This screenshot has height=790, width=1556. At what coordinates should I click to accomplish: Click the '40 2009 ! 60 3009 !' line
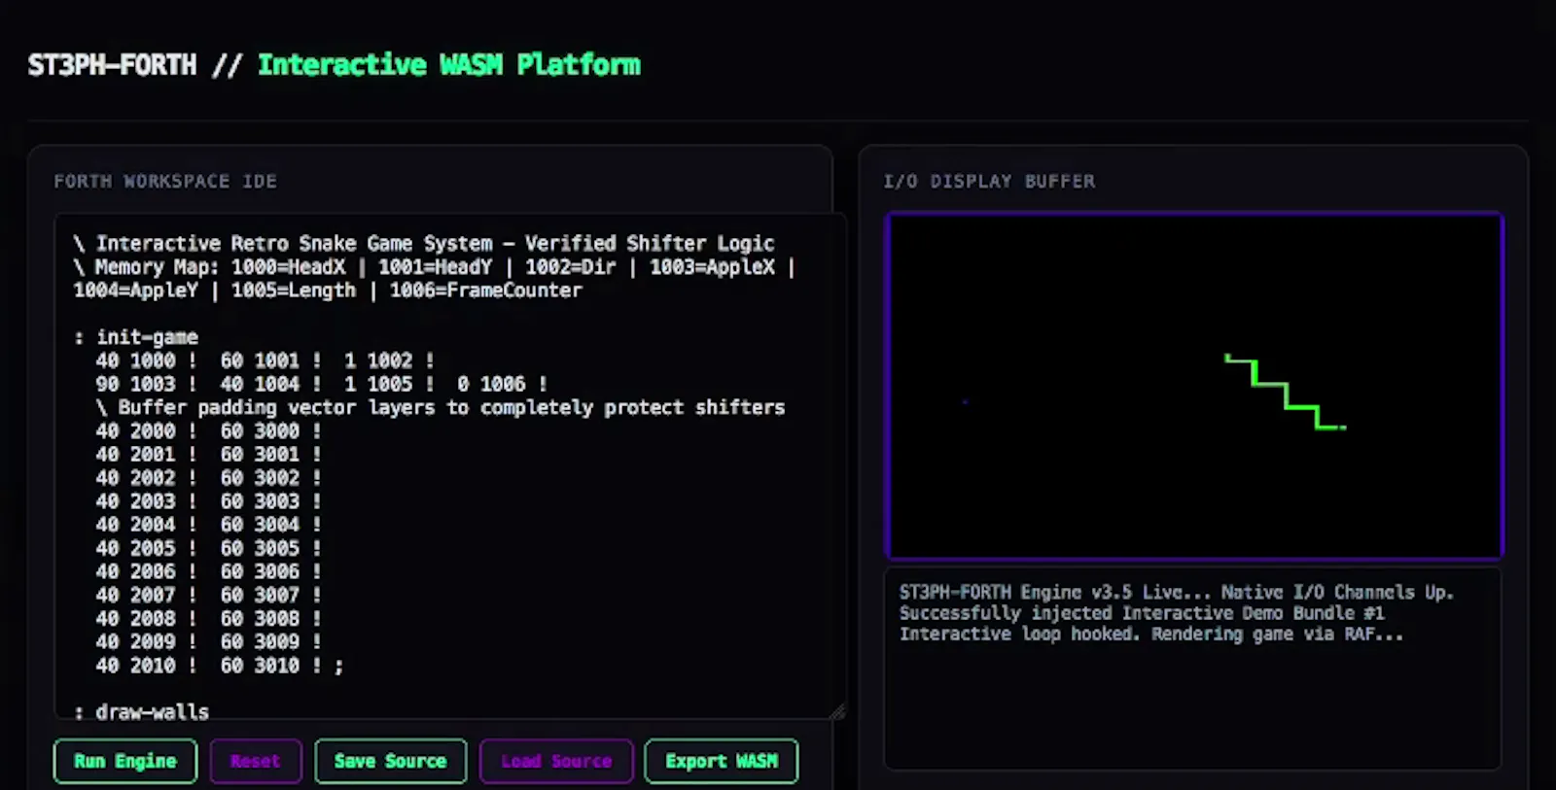coord(208,641)
